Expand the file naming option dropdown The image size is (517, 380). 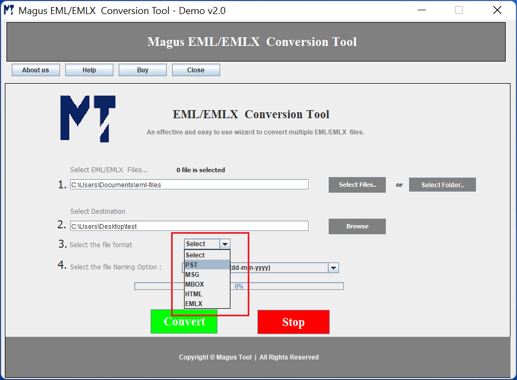pos(334,268)
